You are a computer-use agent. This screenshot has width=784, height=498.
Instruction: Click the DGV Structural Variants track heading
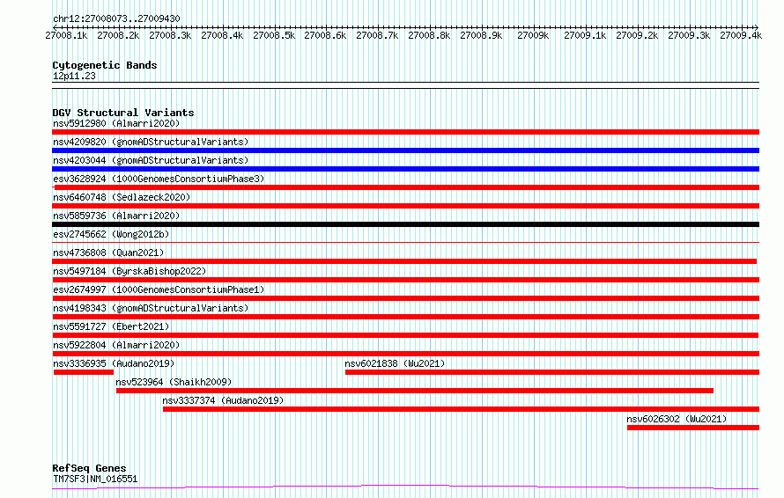point(123,113)
